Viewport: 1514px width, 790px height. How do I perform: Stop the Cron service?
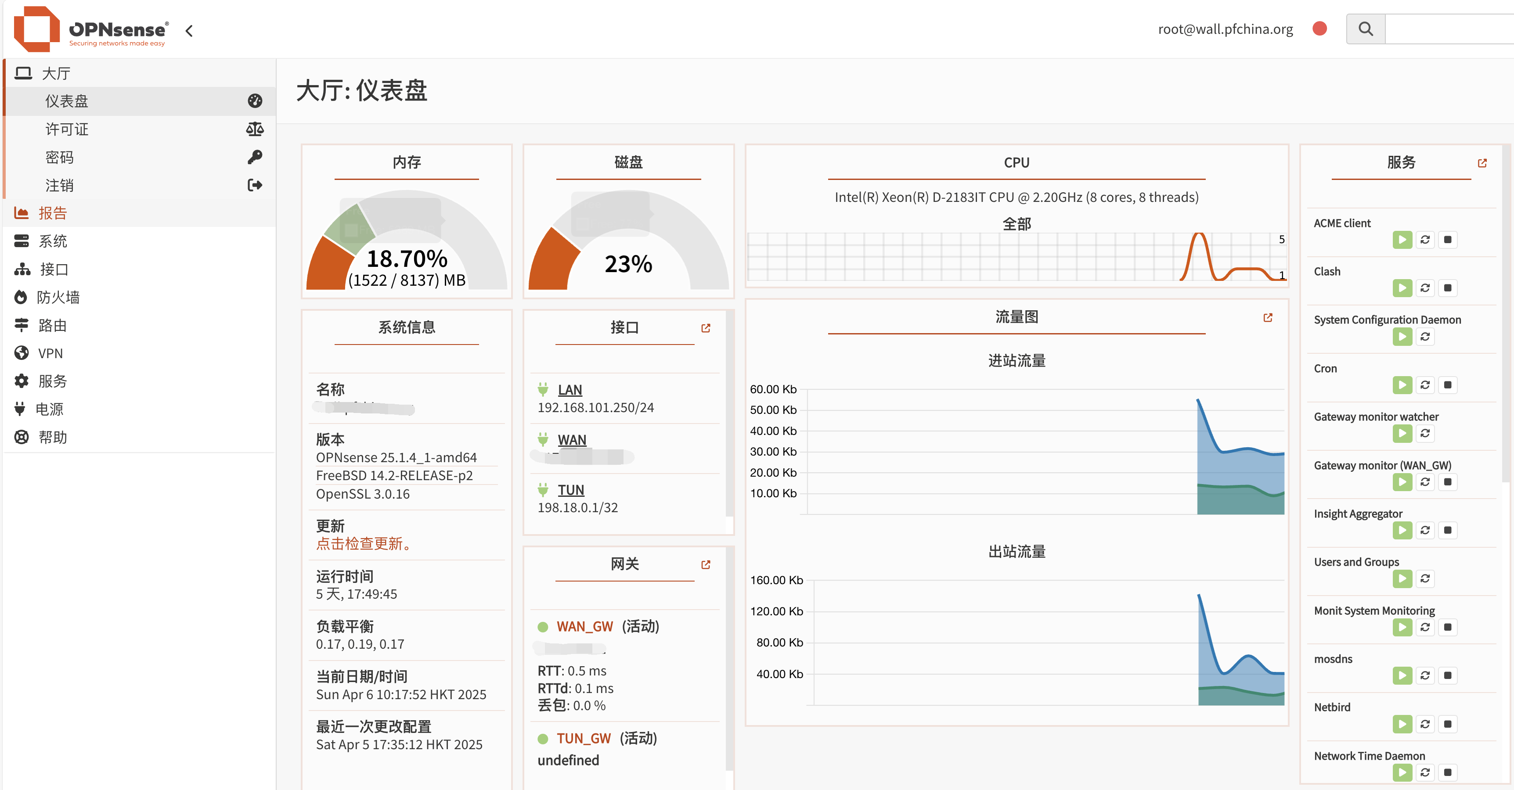pyautogui.click(x=1448, y=385)
